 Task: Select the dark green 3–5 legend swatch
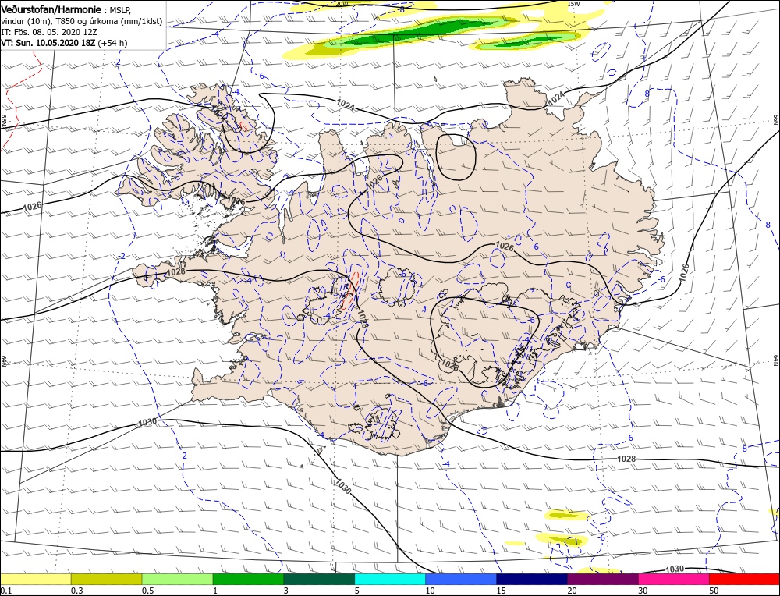tap(319, 579)
